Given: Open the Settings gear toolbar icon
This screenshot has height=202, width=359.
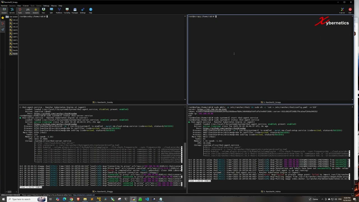Looking at the screenshot, I should click(83, 11).
